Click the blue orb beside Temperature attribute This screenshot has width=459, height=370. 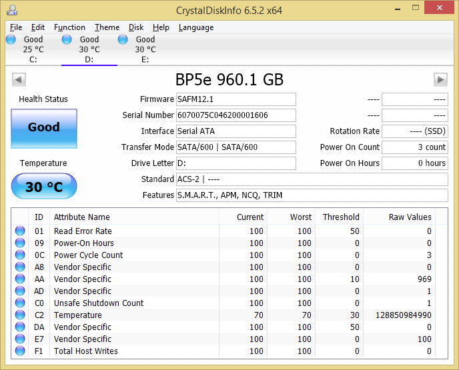(x=20, y=315)
